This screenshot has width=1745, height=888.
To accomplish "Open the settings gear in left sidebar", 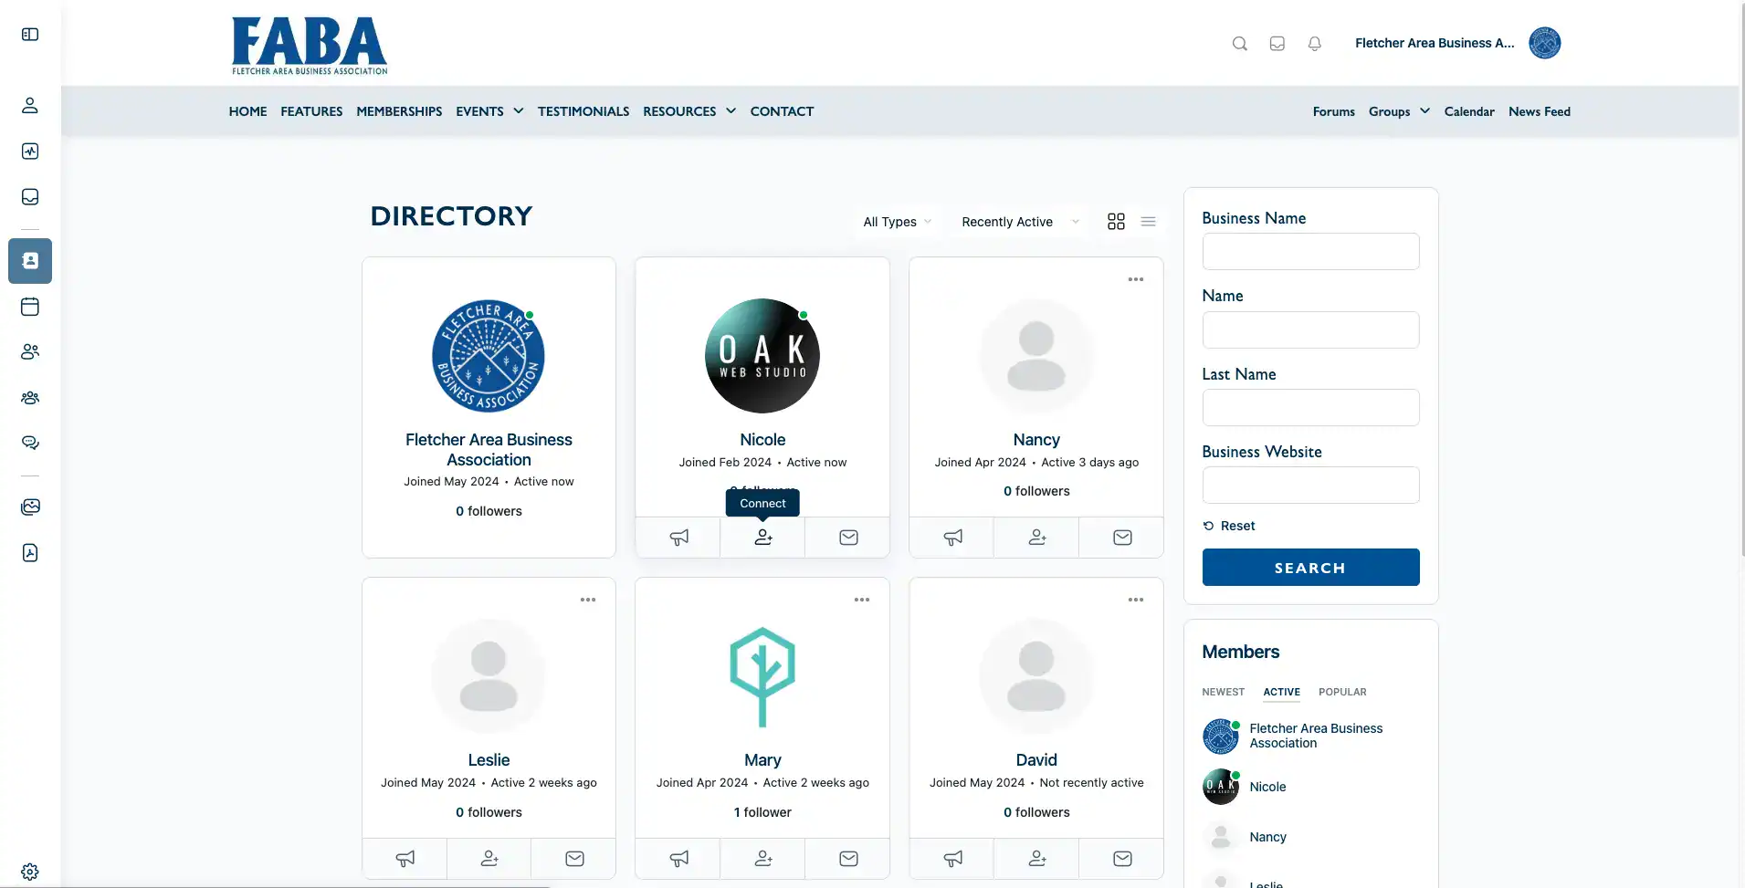I will 30,872.
